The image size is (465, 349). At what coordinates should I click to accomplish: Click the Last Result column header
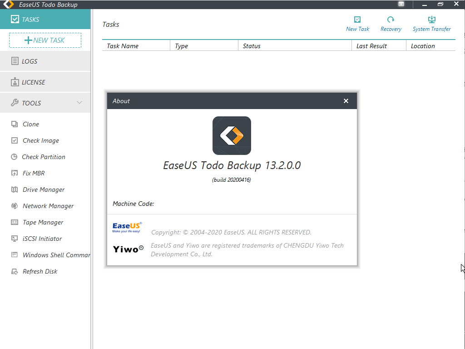(379, 46)
